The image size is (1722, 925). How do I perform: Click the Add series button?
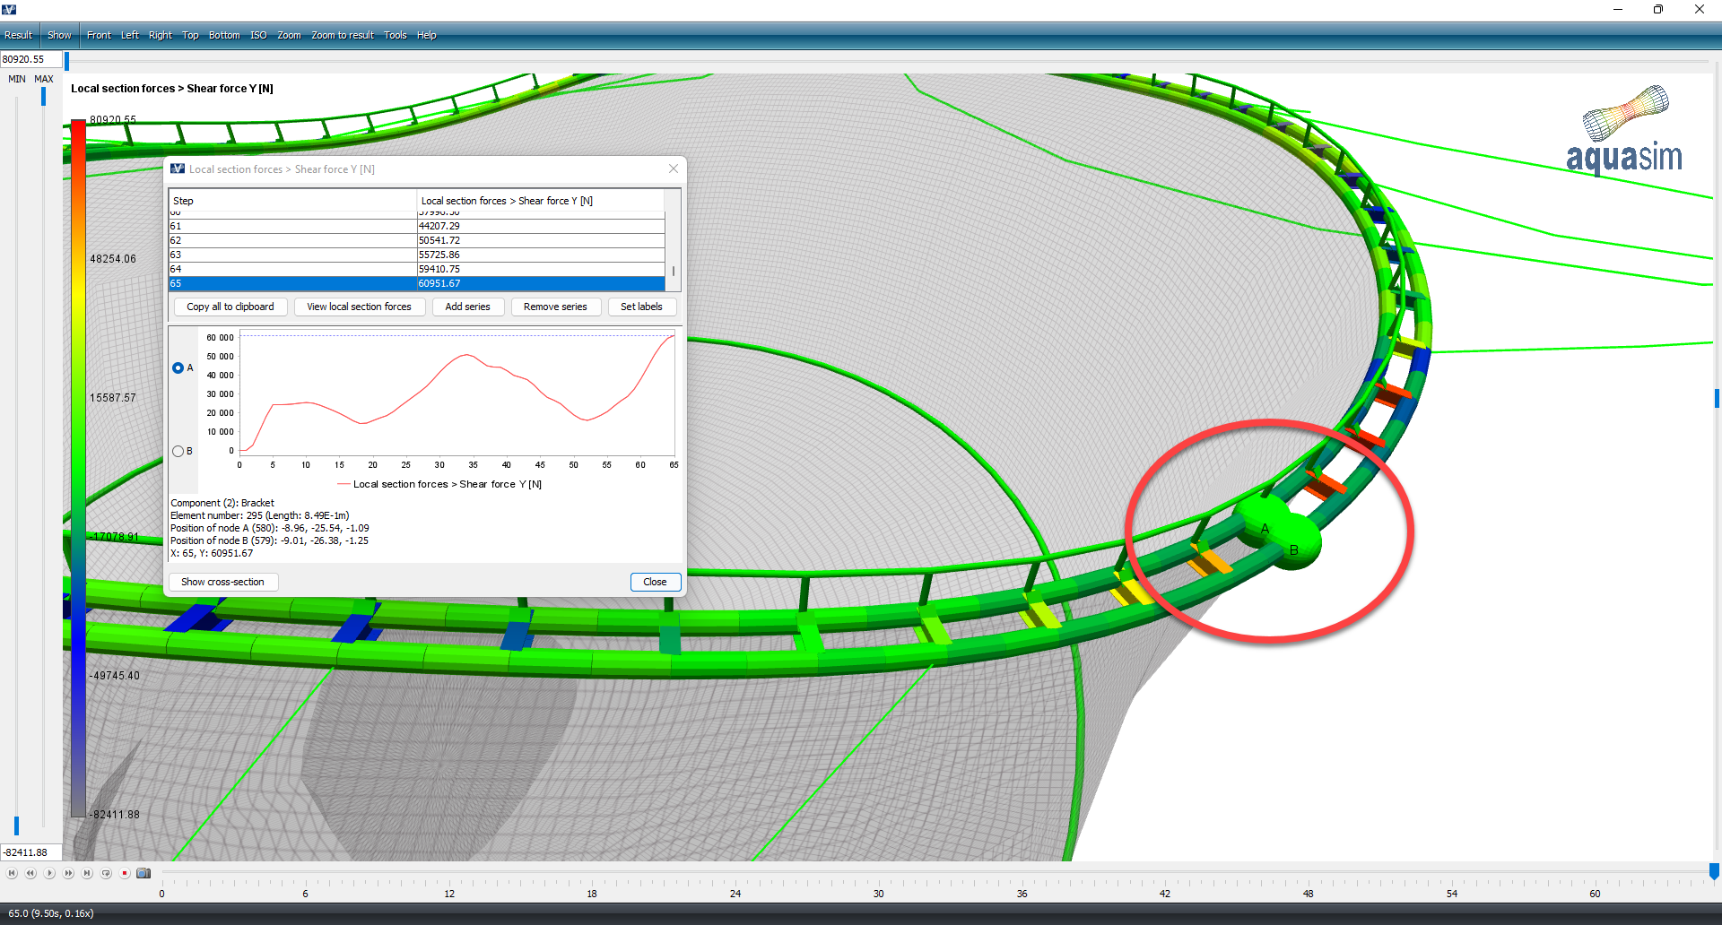click(x=468, y=307)
